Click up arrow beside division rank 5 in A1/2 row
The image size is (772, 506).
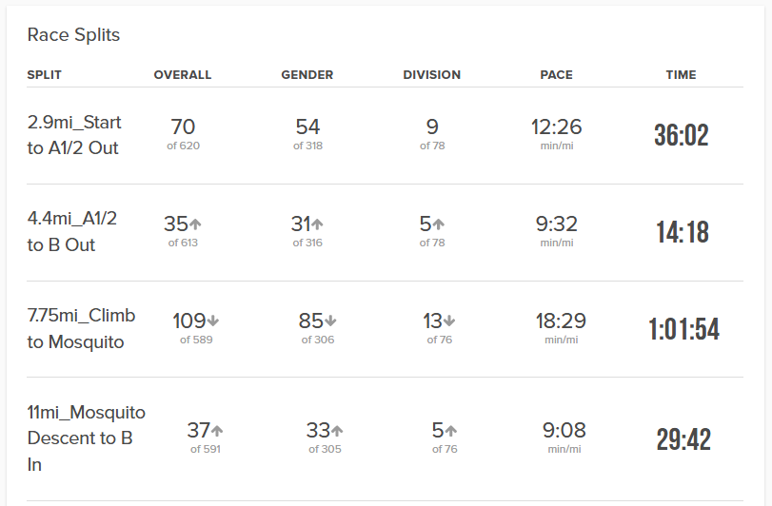tap(439, 224)
